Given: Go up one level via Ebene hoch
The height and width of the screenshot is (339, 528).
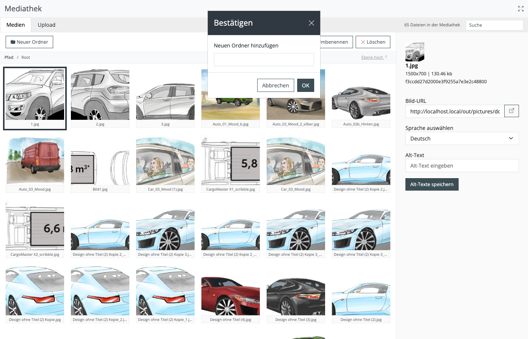Looking at the screenshot, I should (x=374, y=57).
